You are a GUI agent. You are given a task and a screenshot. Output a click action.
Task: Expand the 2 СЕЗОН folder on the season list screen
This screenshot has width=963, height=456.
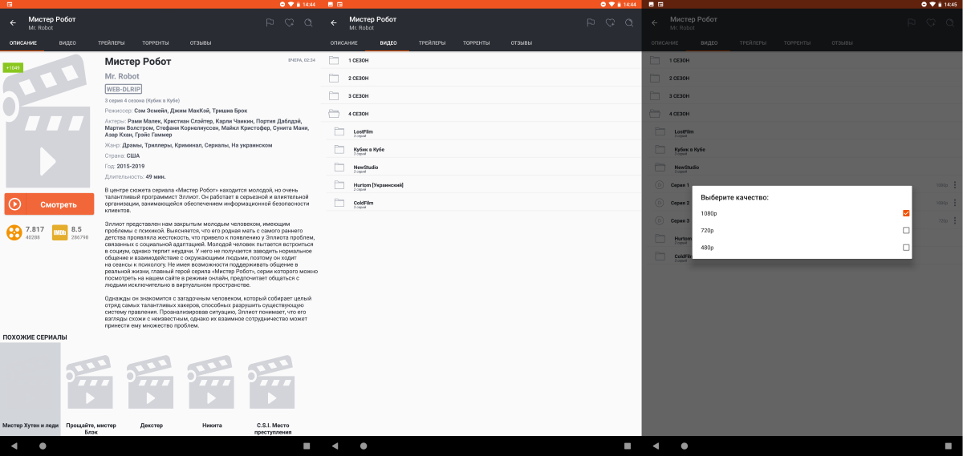coord(481,78)
